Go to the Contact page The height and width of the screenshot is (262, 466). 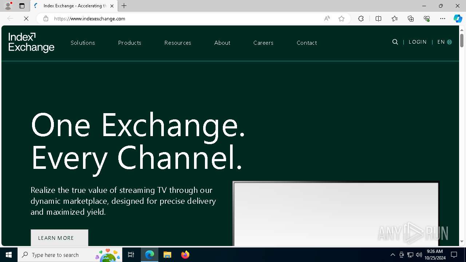[x=307, y=43]
